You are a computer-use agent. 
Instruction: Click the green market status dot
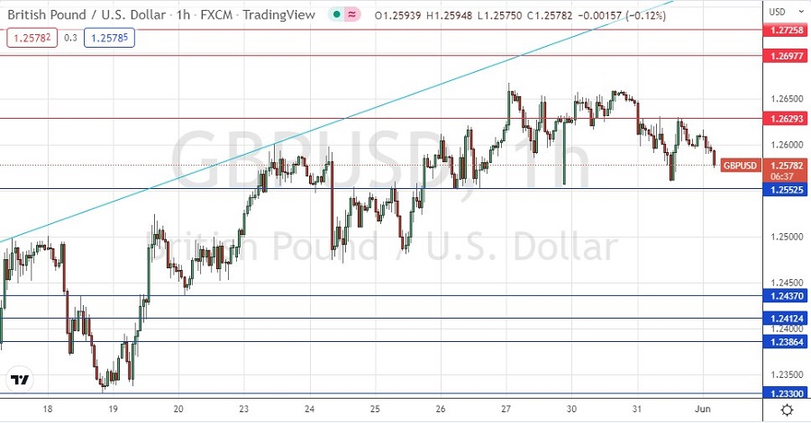click(x=335, y=14)
